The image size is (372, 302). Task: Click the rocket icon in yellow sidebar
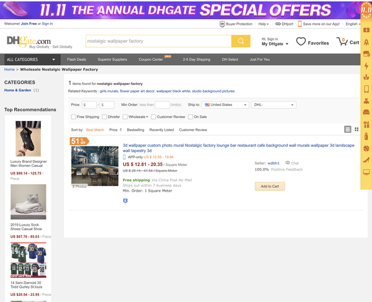[x=366, y=42]
